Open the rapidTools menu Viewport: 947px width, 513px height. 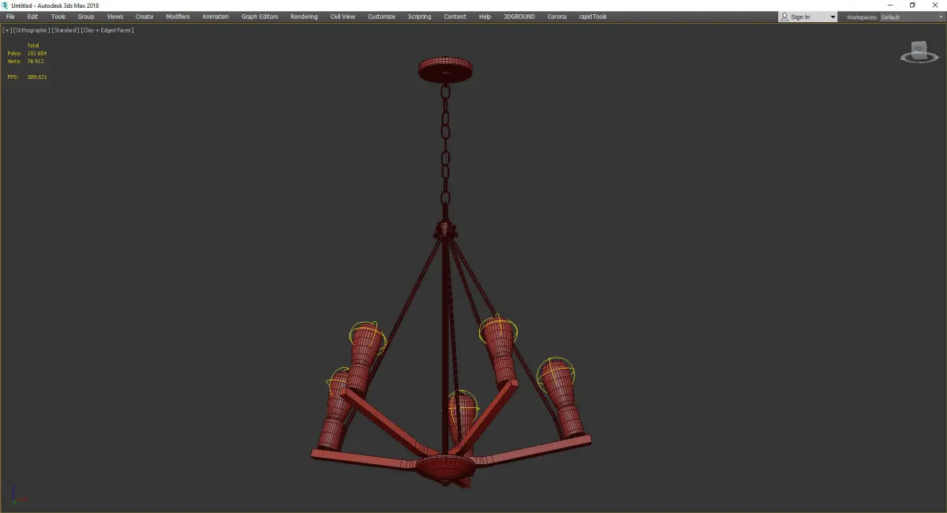point(593,17)
